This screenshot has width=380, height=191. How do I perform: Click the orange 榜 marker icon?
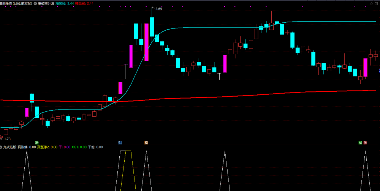(146, 142)
